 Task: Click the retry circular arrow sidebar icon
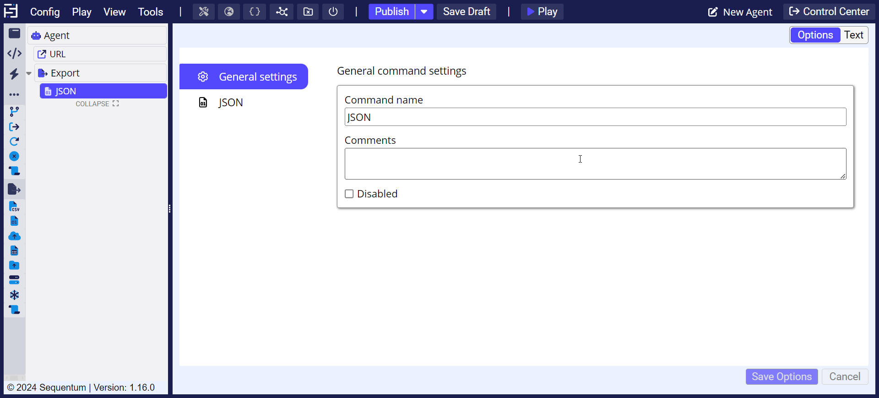tap(15, 142)
